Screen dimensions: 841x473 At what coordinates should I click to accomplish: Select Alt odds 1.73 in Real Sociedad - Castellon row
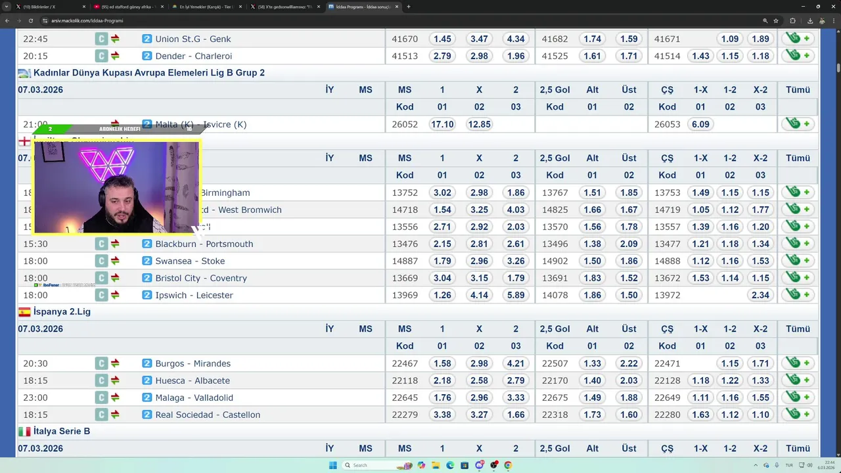click(x=592, y=415)
